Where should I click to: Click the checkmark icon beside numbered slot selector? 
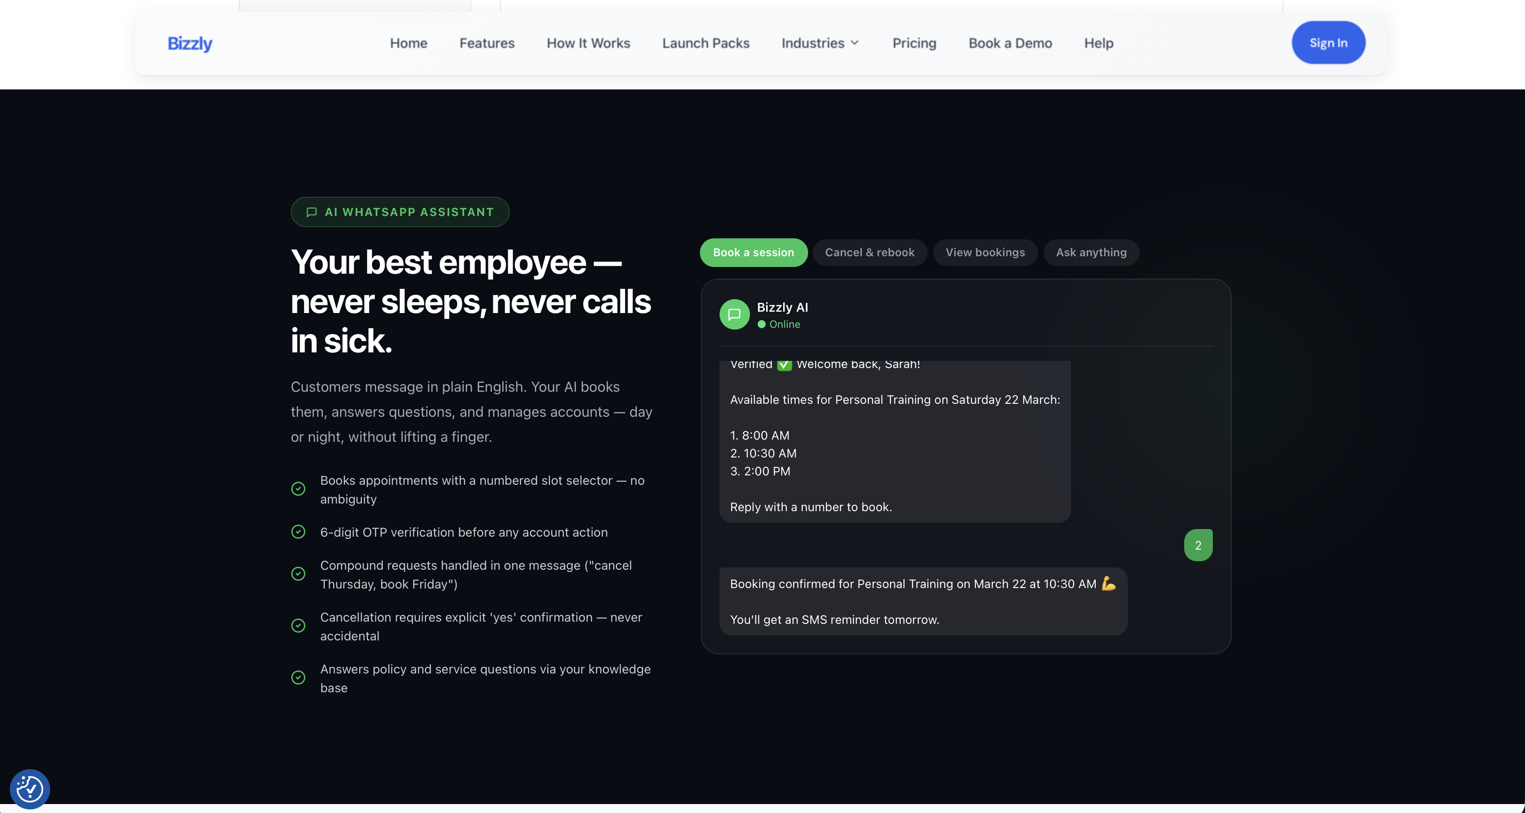tap(298, 489)
